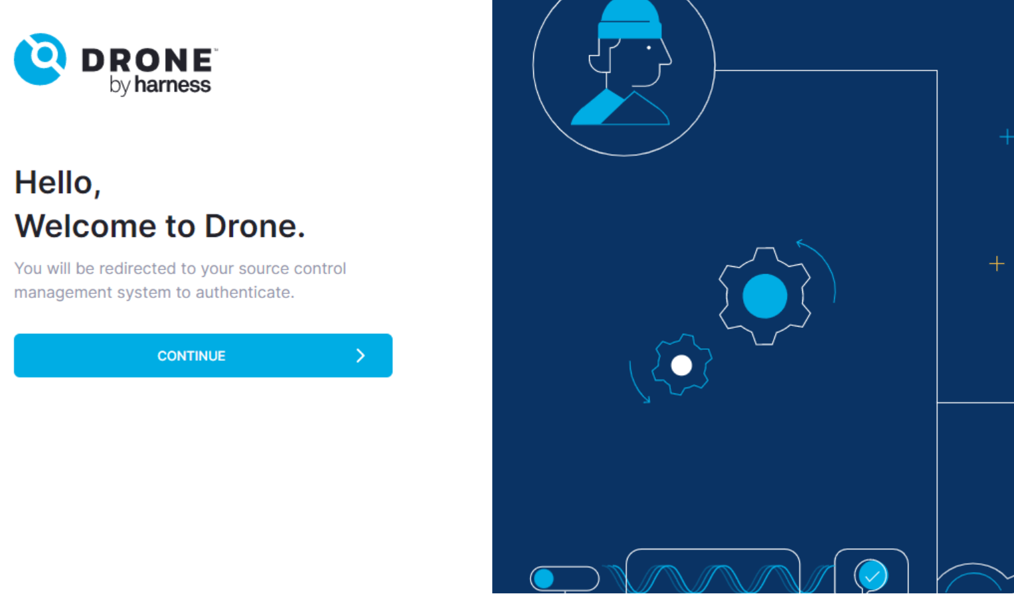The image size is (1014, 594).
Task: Click the blue plus sign at right edge
Action: [1006, 137]
